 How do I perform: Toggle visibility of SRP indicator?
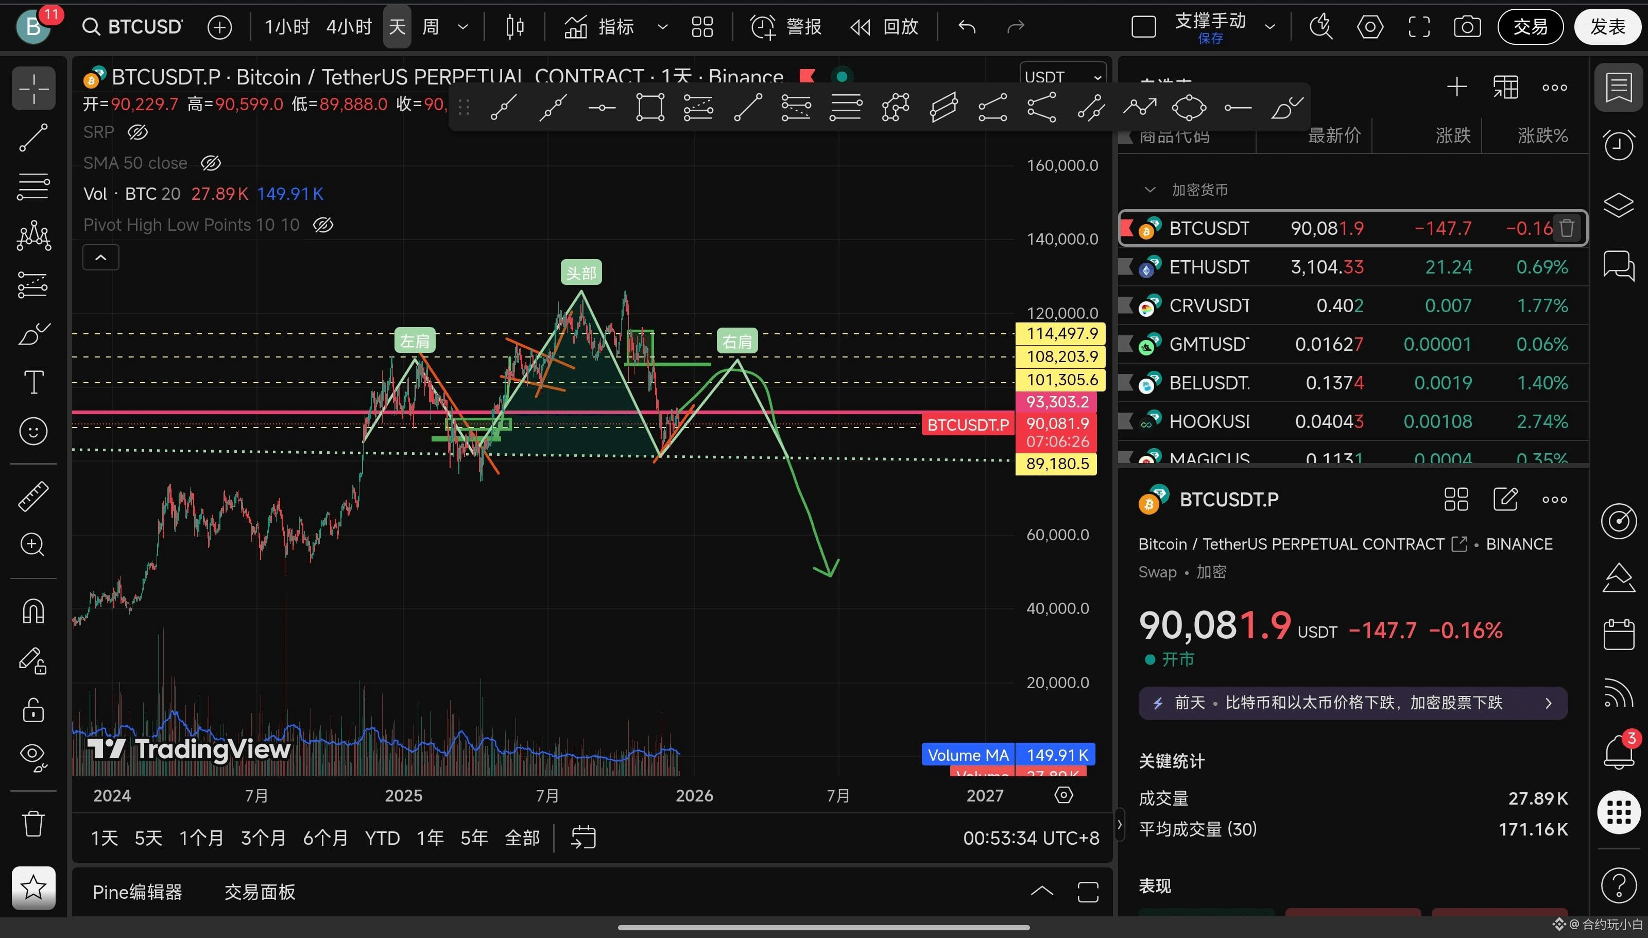pyautogui.click(x=138, y=133)
